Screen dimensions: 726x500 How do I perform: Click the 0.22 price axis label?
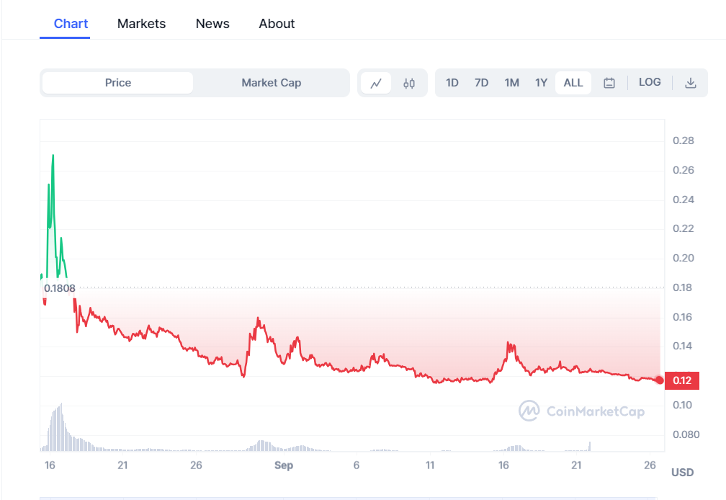[683, 228]
